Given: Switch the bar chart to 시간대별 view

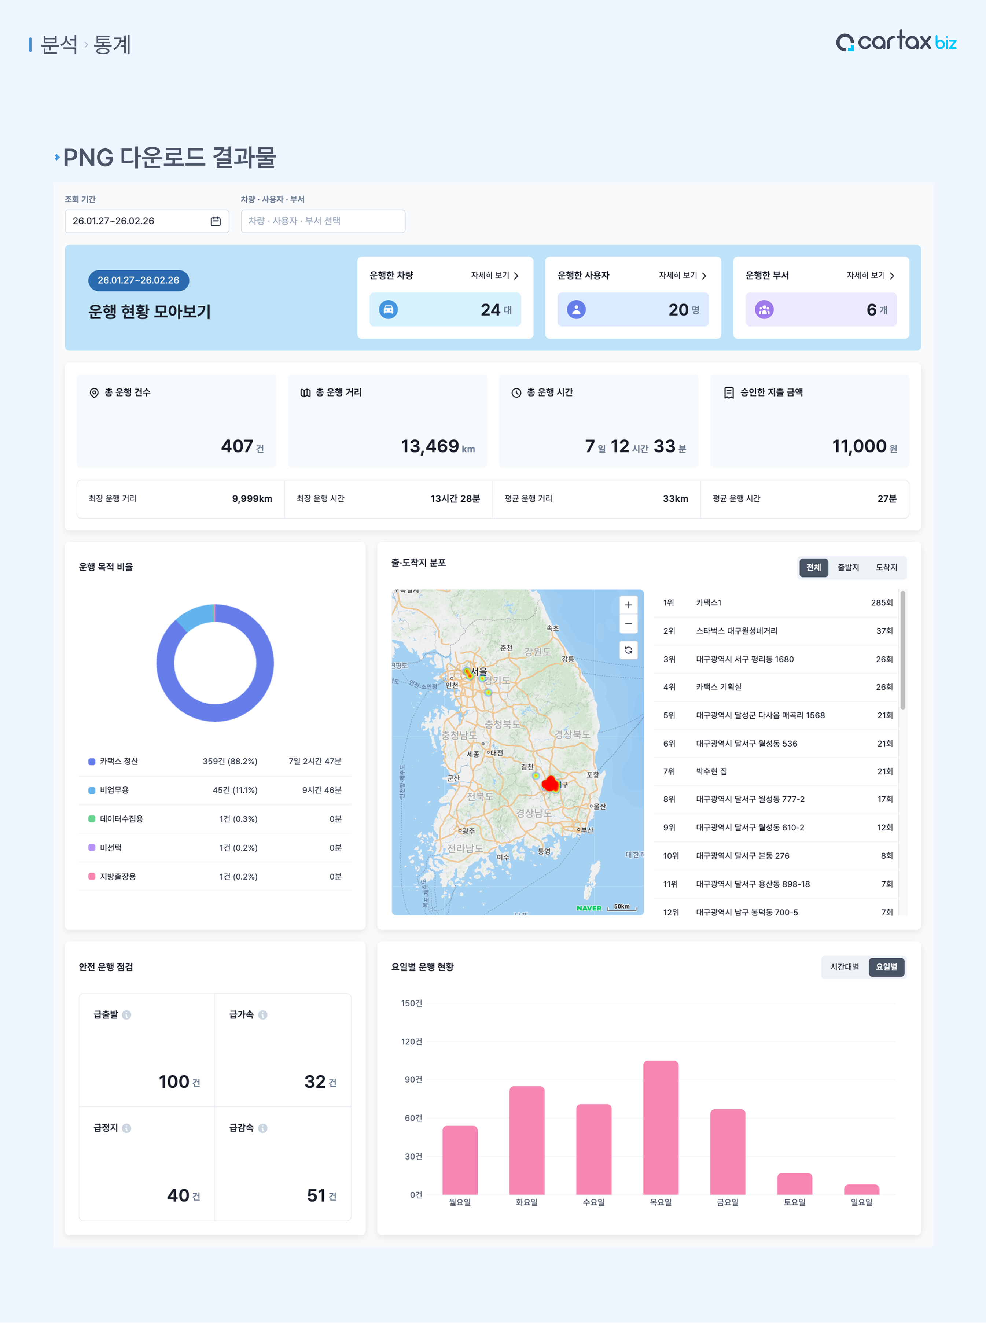Looking at the screenshot, I should coord(844,967).
